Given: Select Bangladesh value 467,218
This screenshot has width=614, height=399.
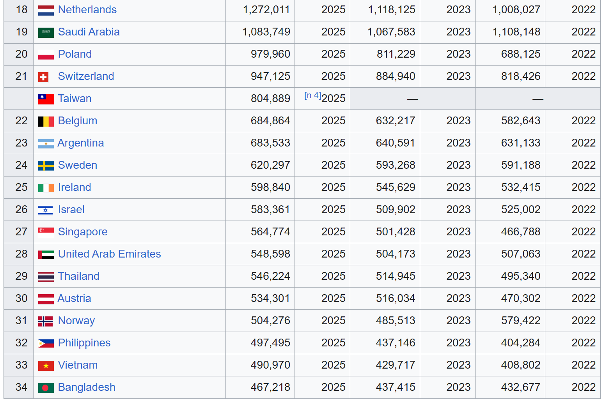Looking at the screenshot, I should point(271,387).
